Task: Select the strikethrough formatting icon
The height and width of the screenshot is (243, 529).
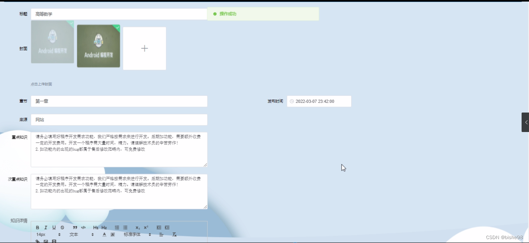Action: click(x=62, y=227)
